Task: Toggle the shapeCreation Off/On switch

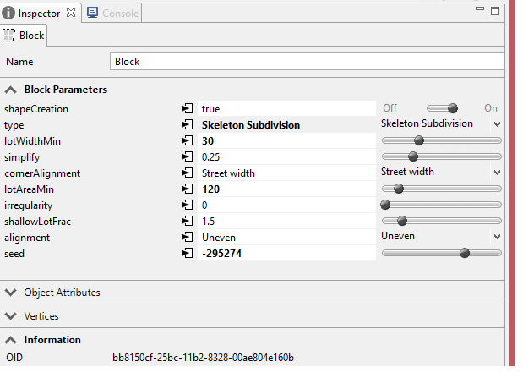Action: coord(441,108)
